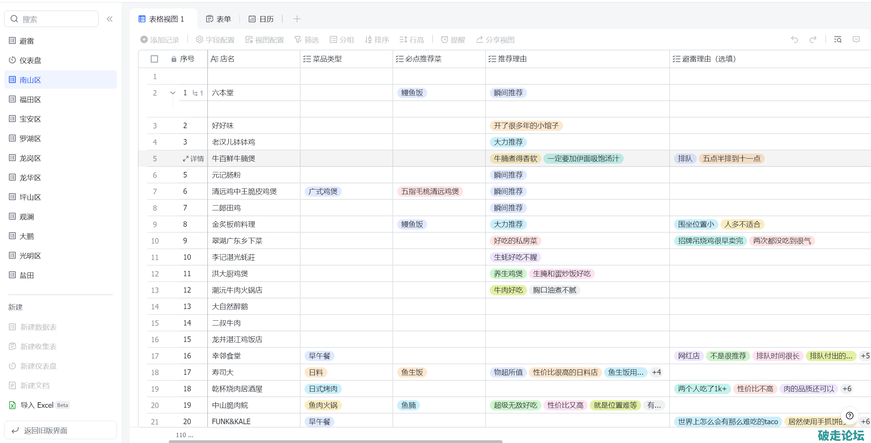This screenshot has height=443, width=871.
Task: Open the 行高 row height menu
Action: click(412, 40)
